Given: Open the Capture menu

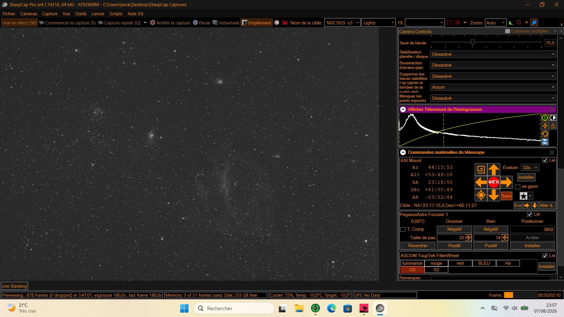Looking at the screenshot, I should point(50,14).
